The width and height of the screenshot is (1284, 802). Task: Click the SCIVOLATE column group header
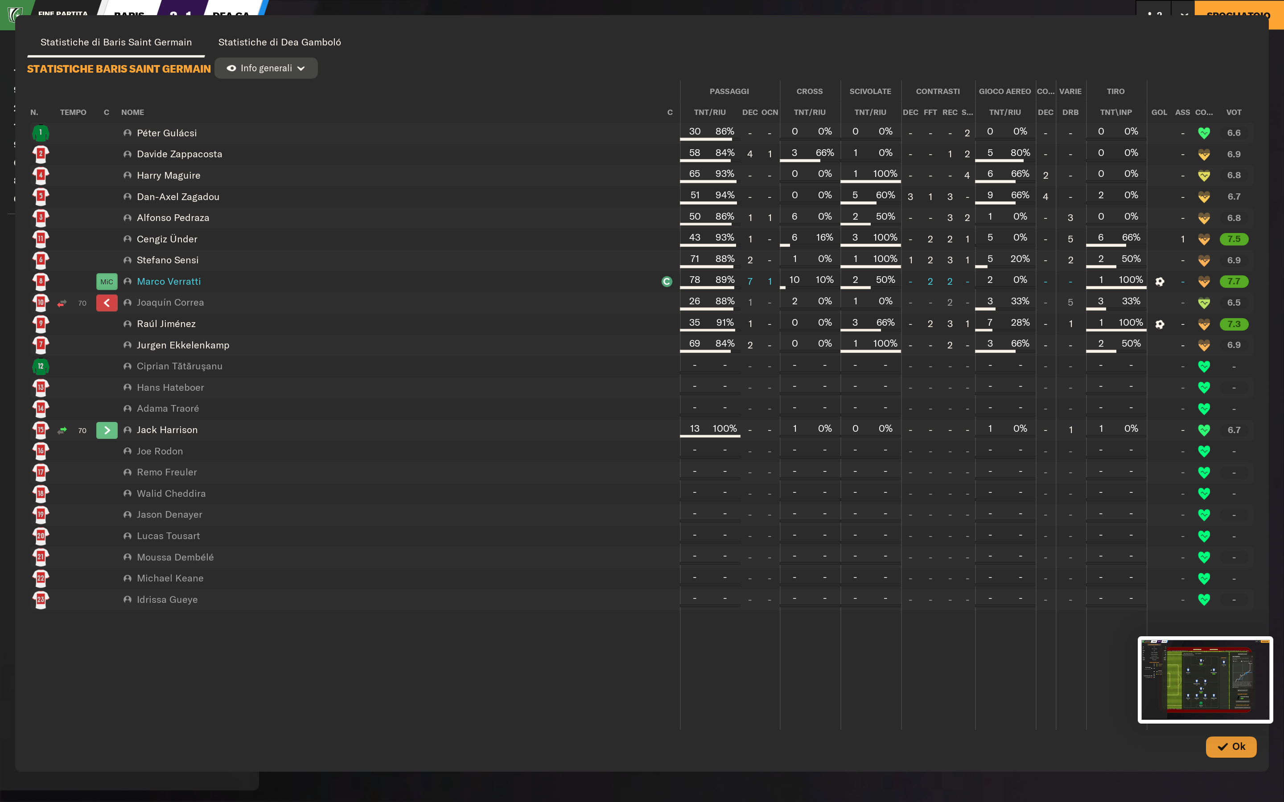[870, 91]
